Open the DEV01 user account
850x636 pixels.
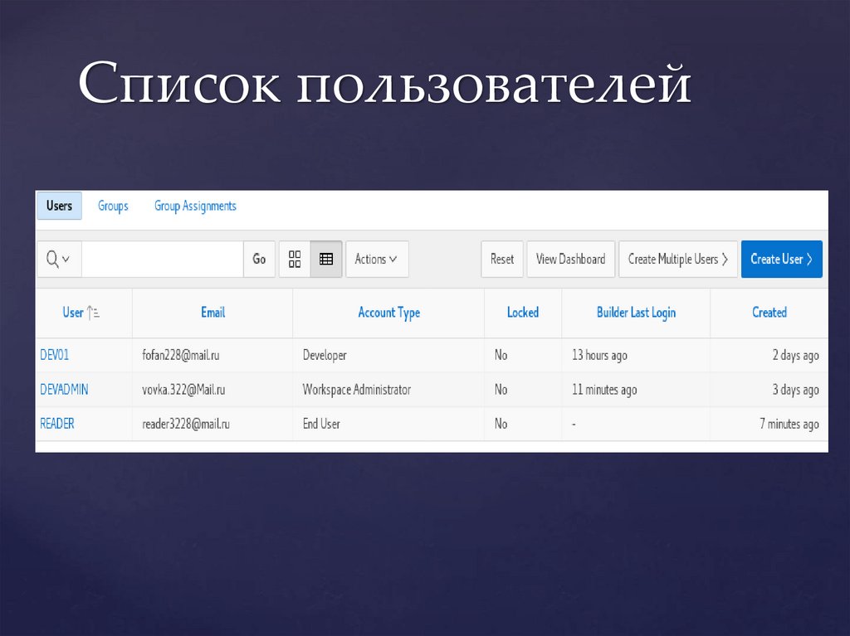54,355
